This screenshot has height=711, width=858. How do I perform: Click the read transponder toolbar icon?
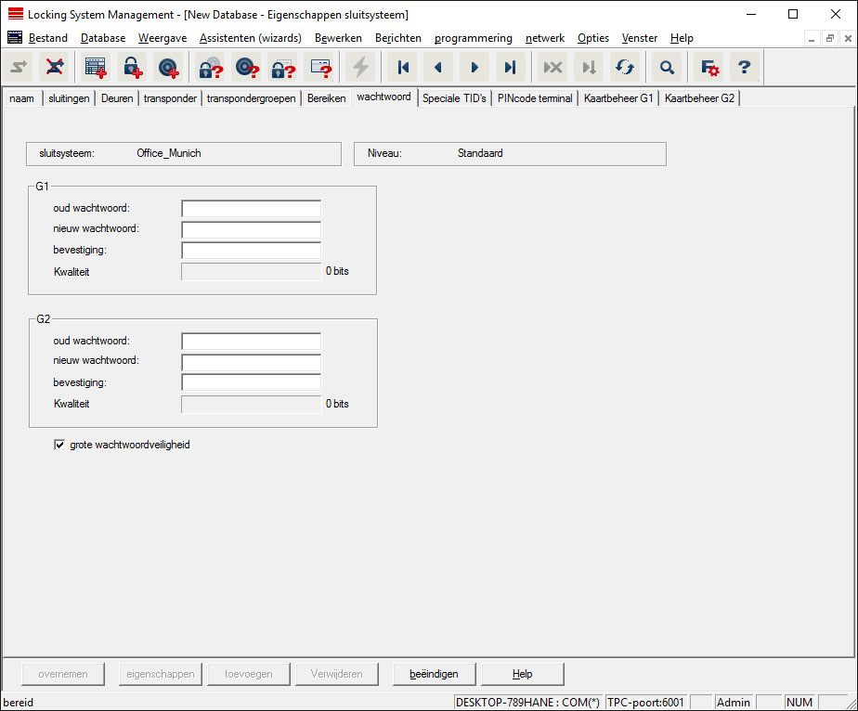[x=246, y=68]
